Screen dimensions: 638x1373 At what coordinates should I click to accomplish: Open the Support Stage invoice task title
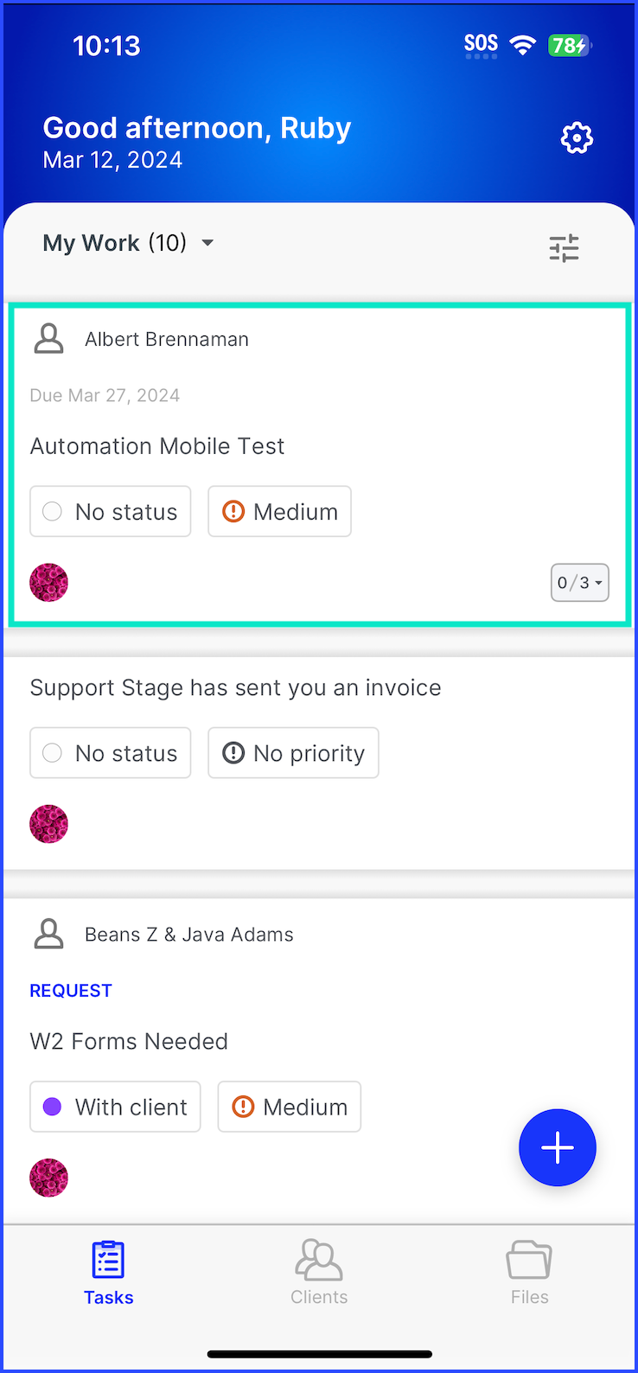pos(236,688)
